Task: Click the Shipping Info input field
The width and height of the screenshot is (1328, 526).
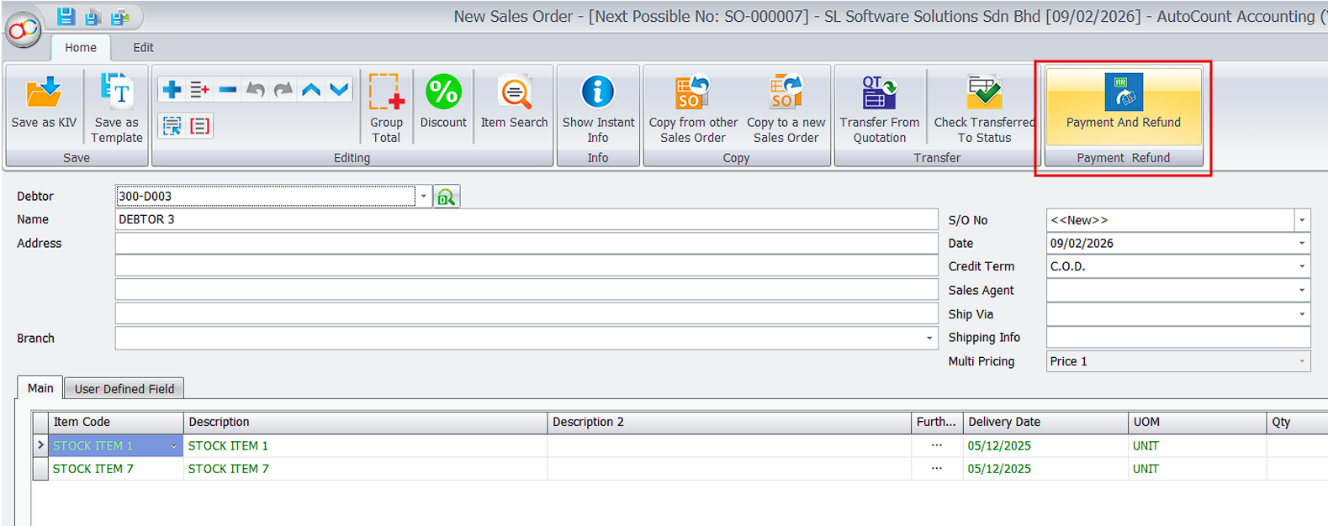Action: point(1177,338)
